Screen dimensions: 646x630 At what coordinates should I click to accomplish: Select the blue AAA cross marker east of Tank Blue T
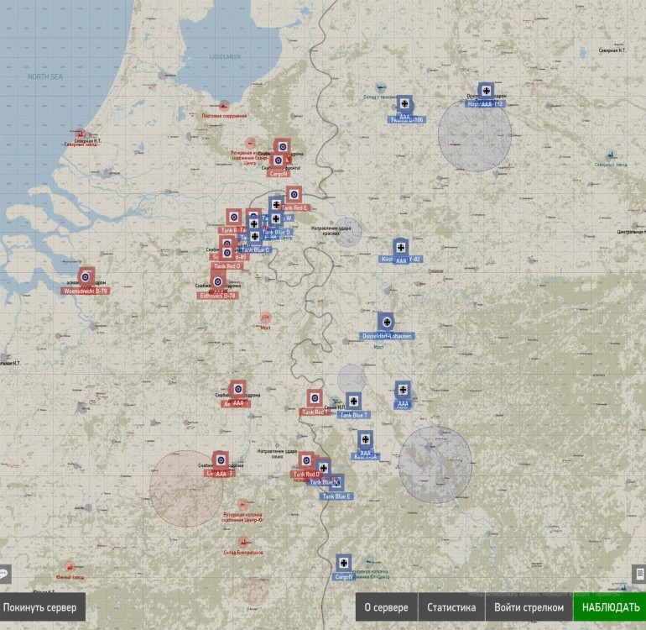click(x=403, y=390)
